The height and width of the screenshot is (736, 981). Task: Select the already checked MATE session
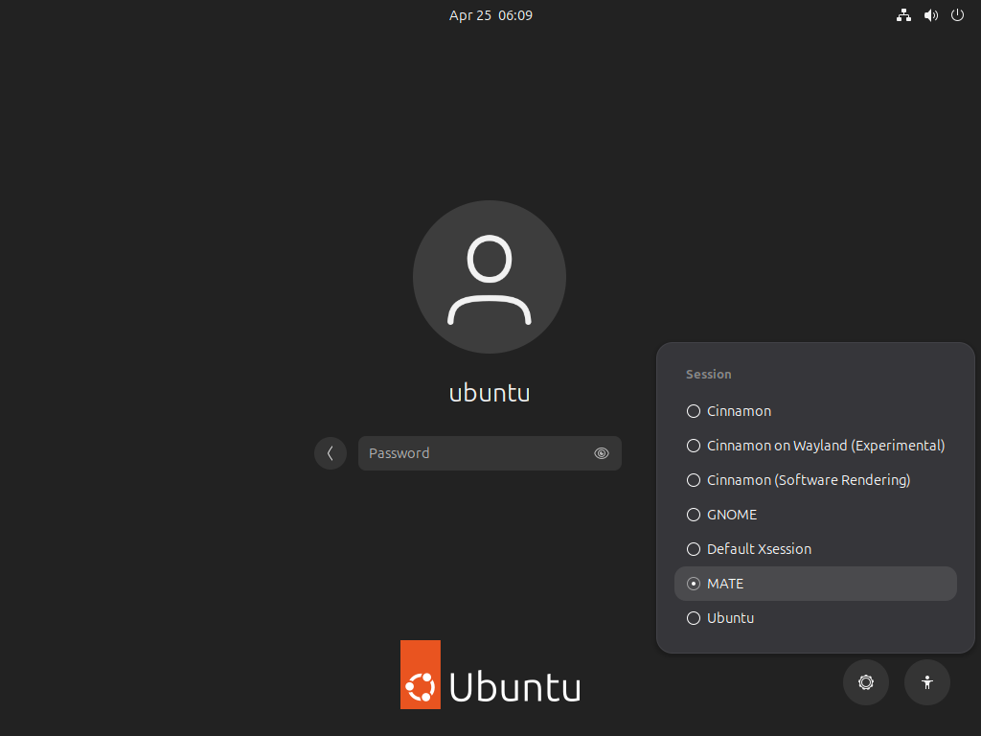[694, 584]
